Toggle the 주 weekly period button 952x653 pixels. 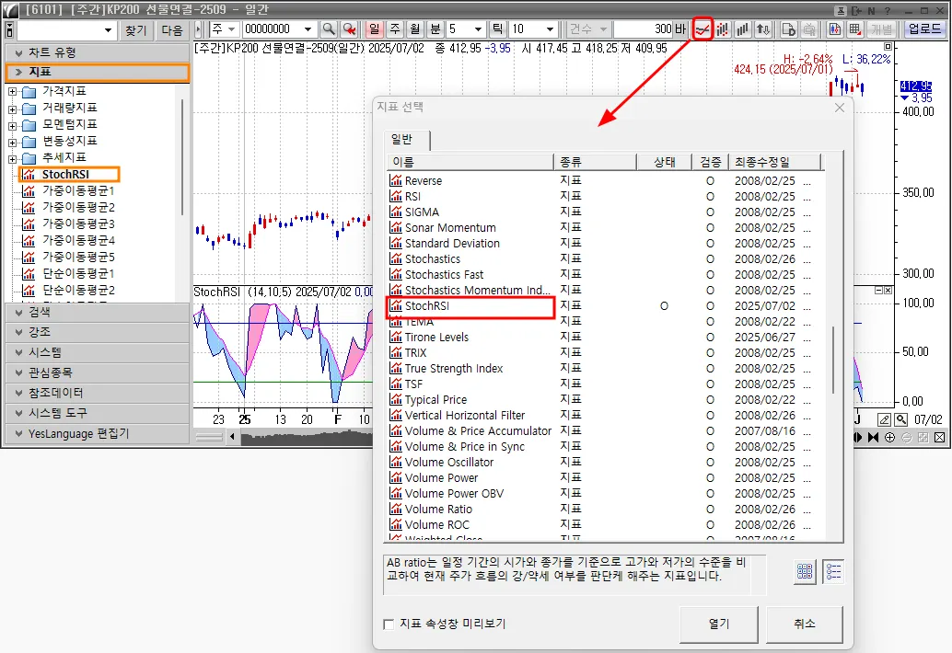point(395,29)
